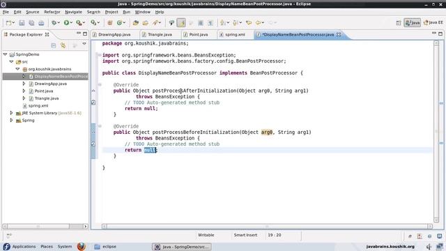Switch to Triangle.java editor tab

(160, 34)
